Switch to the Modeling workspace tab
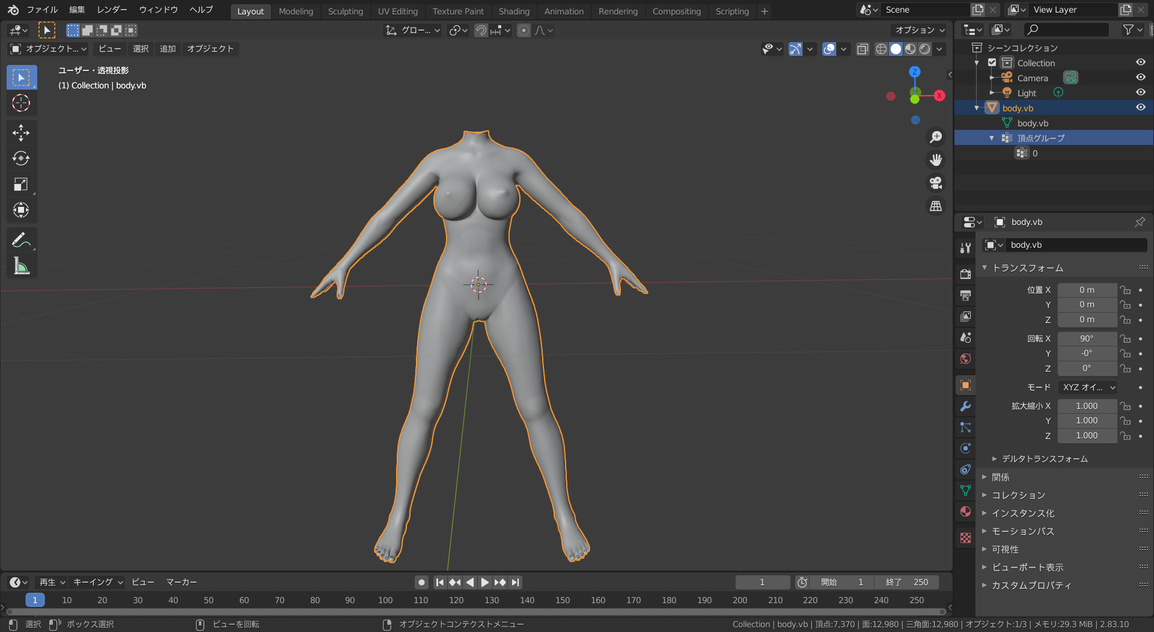This screenshot has width=1154, height=632. pos(296,11)
